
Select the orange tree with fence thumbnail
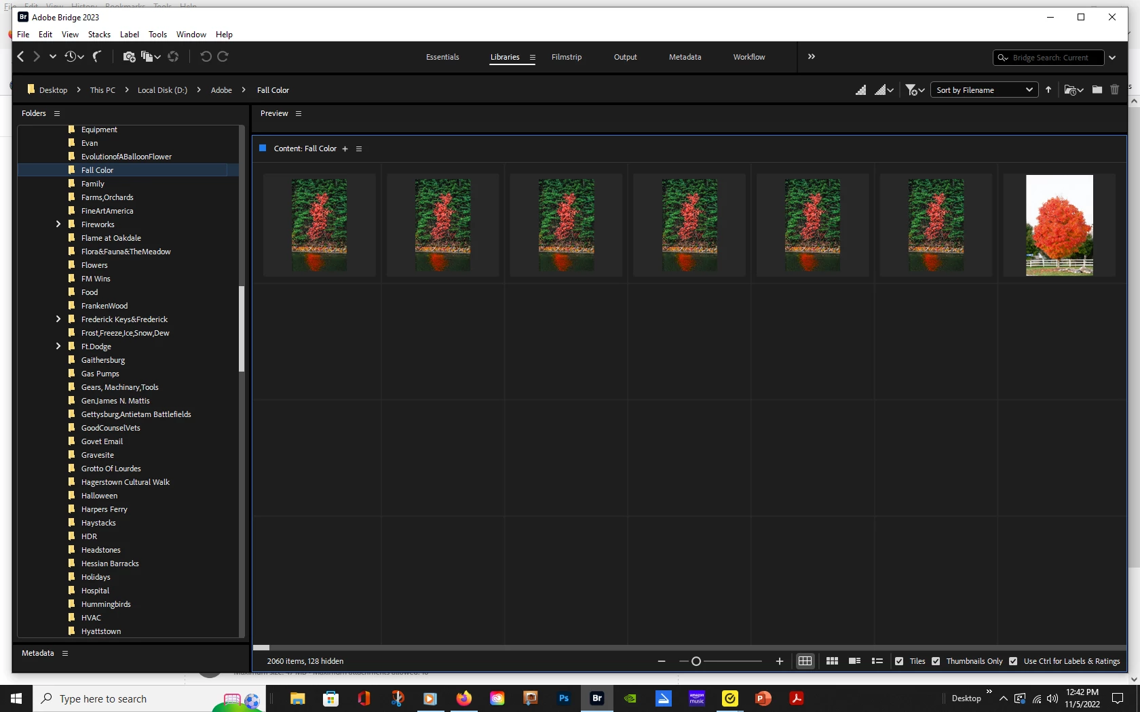click(1059, 225)
